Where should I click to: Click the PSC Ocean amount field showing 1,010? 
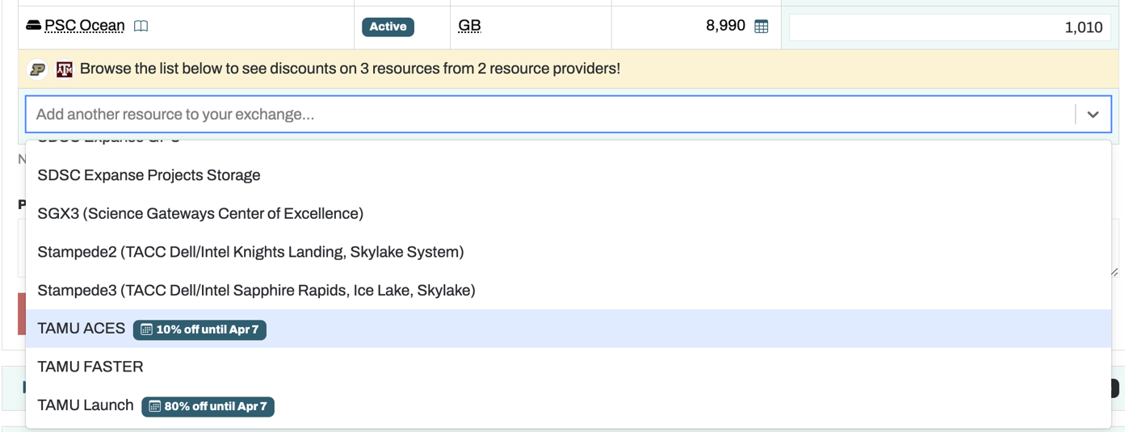950,27
